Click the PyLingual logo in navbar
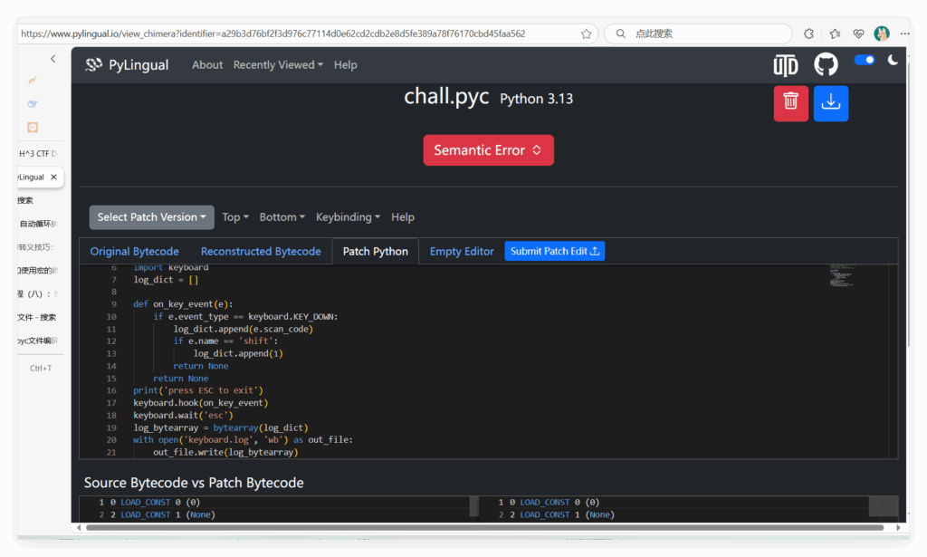927x557 pixels. [x=127, y=64]
